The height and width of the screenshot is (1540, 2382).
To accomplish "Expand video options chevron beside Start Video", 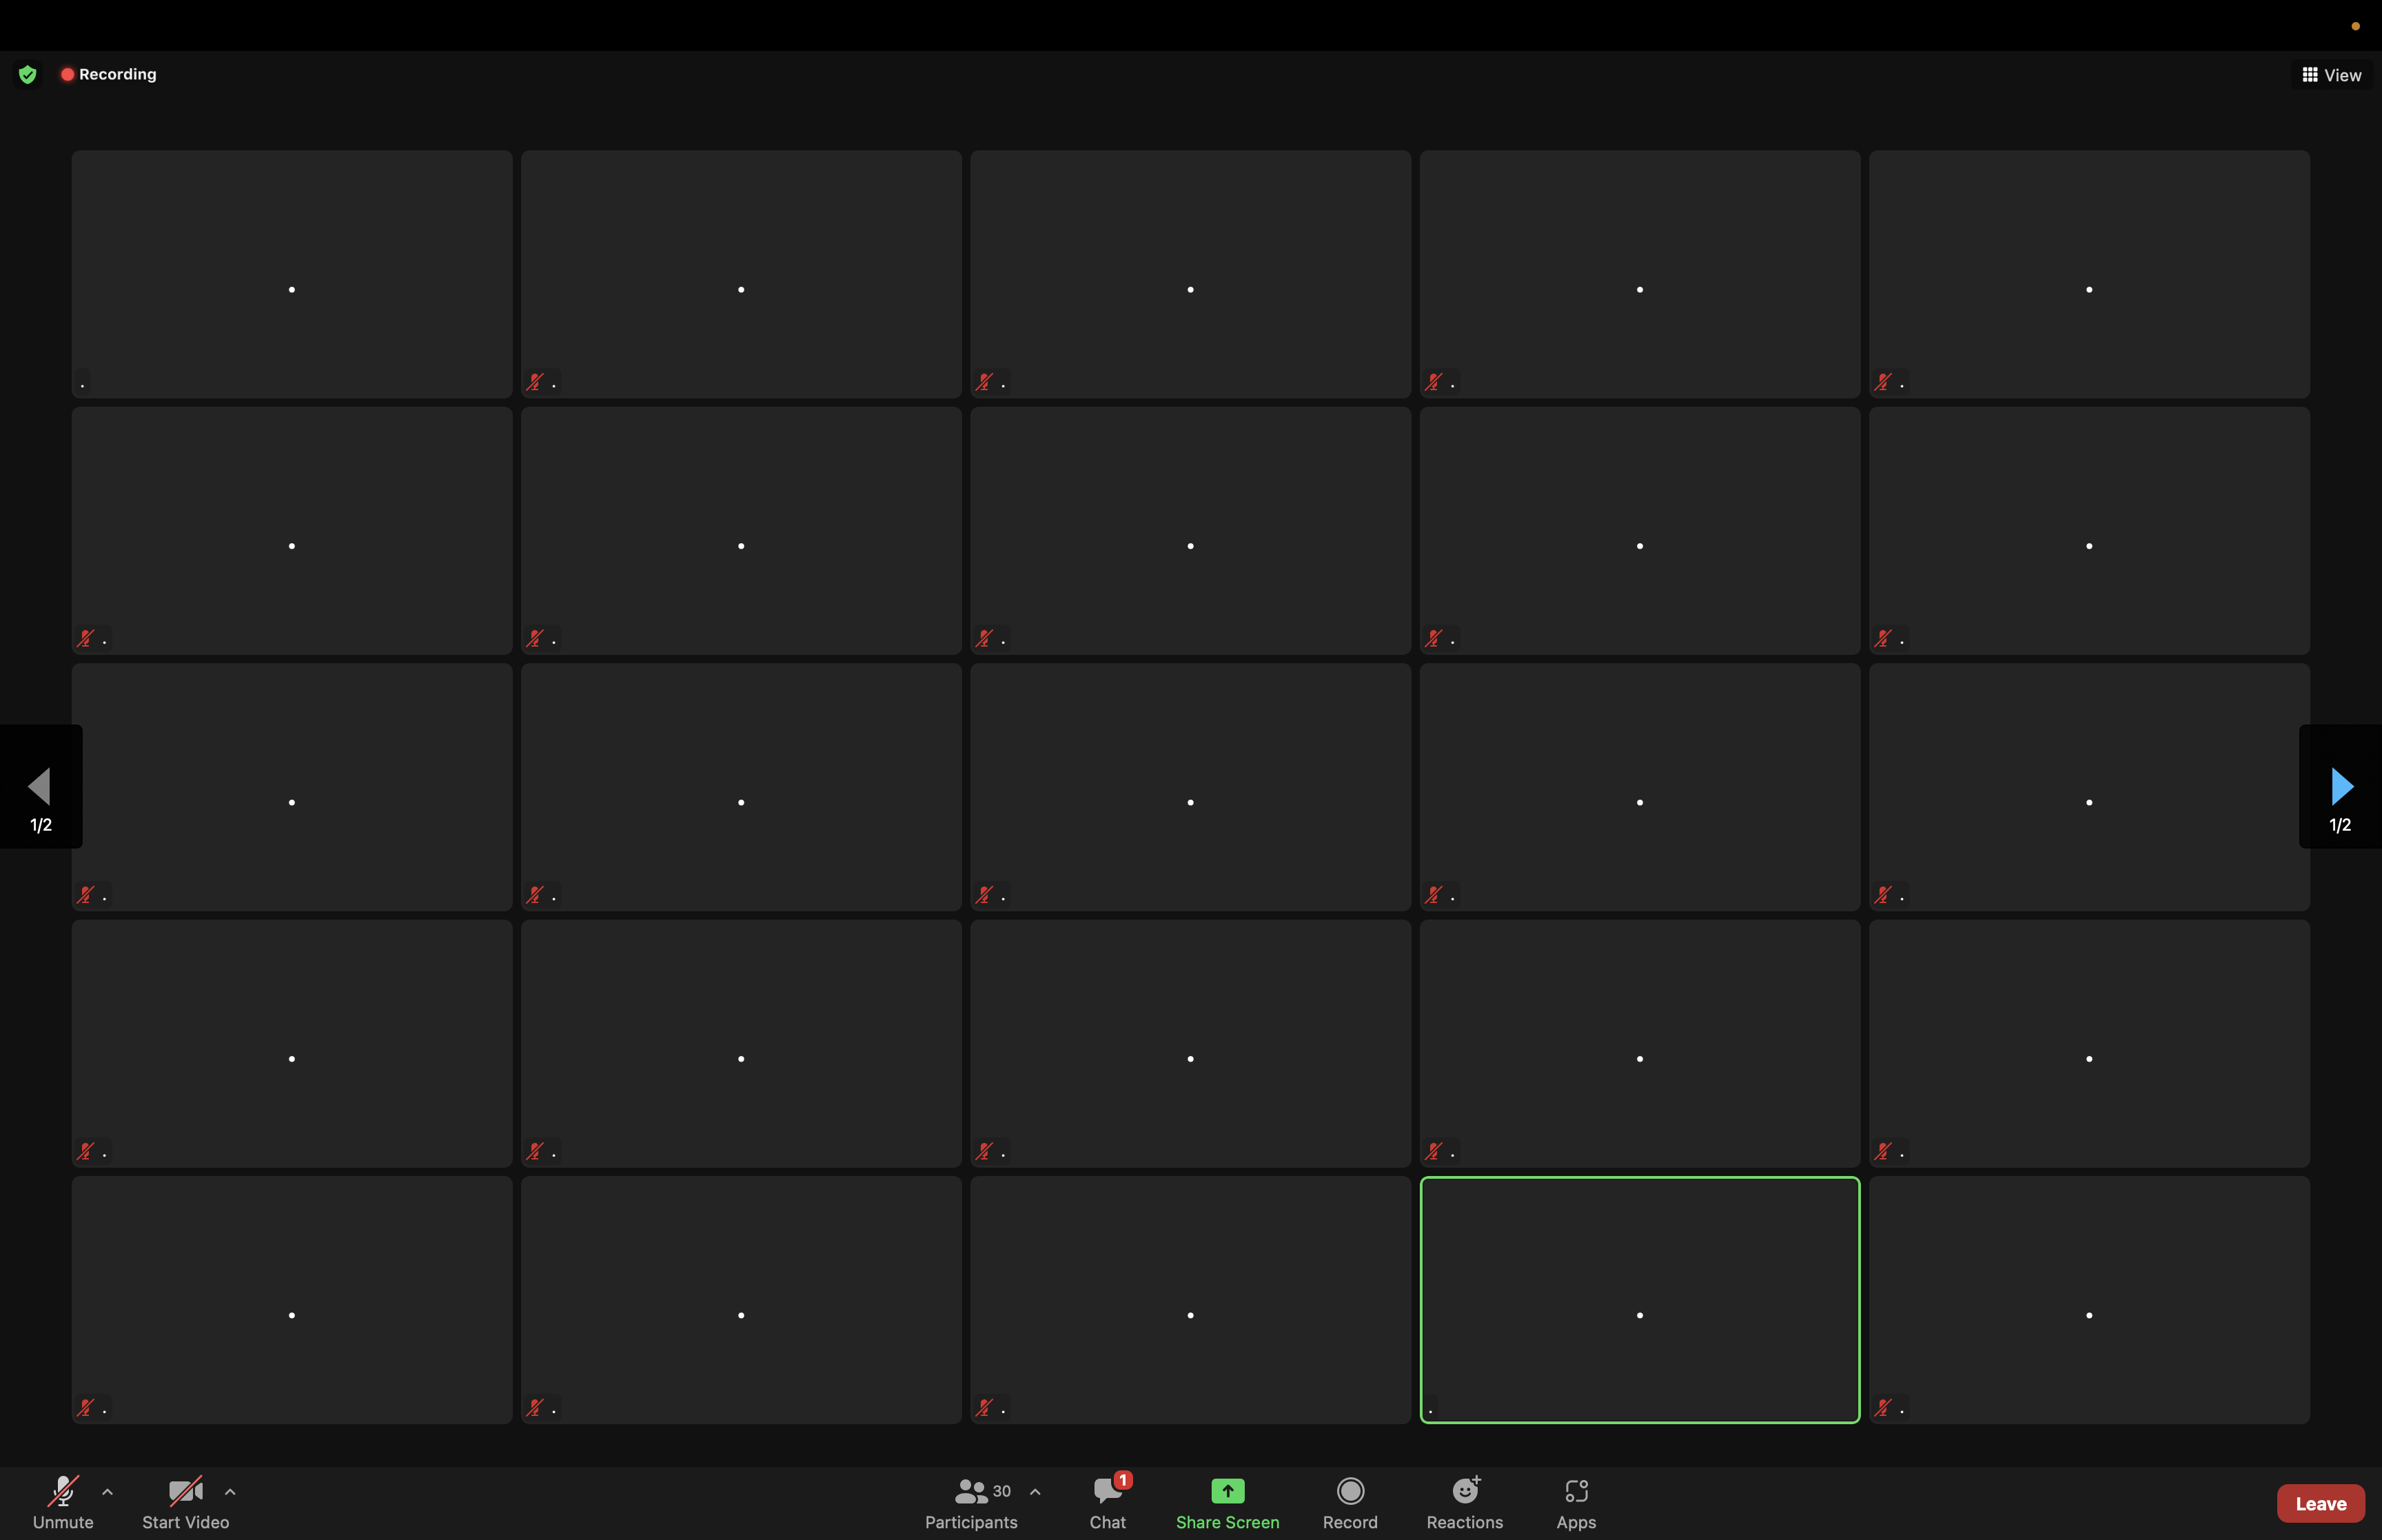I will 230,1491.
